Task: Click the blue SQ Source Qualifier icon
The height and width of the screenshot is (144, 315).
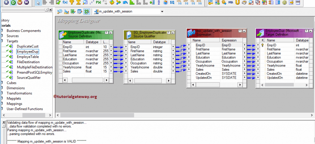Action: pyautogui.click(x=172, y=2)
